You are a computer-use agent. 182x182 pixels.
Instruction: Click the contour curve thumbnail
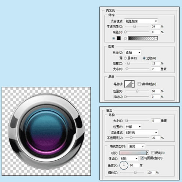(128, 84)
